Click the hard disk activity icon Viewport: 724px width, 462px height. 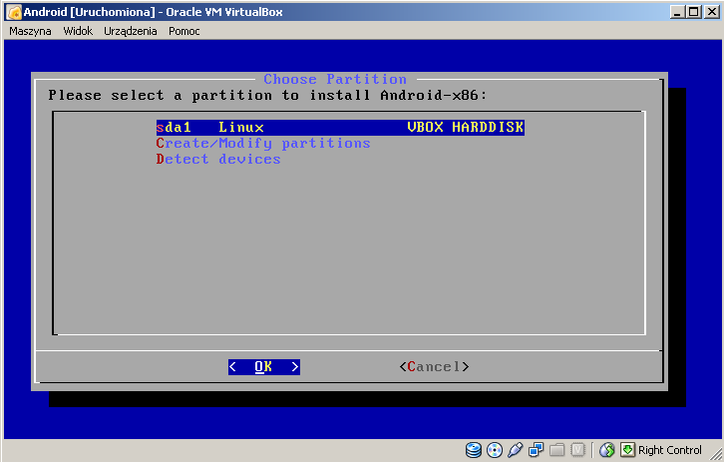tap(474, 449)
